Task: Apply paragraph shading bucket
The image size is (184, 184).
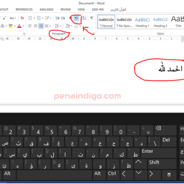Action: pos(68,26)
